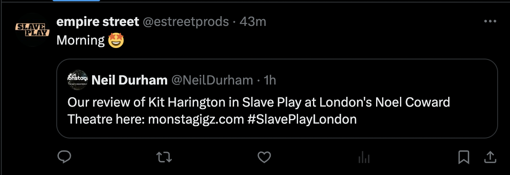Click the star-struck emoji
Screen dimensions: 510x175
click(x=116, y=41)
